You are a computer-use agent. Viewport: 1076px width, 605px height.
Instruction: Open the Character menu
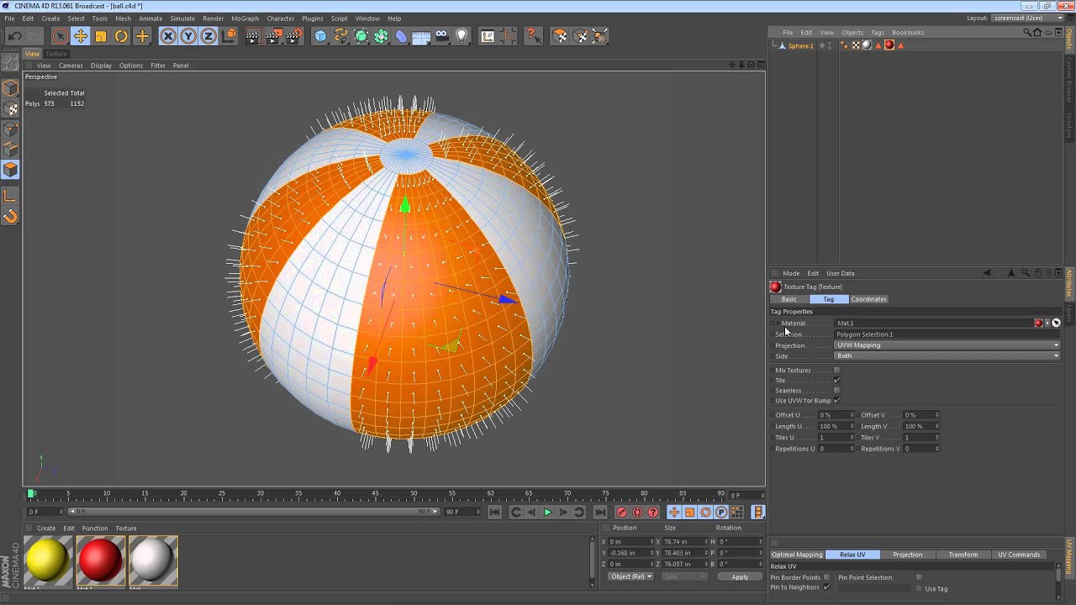tap(281, 18)
